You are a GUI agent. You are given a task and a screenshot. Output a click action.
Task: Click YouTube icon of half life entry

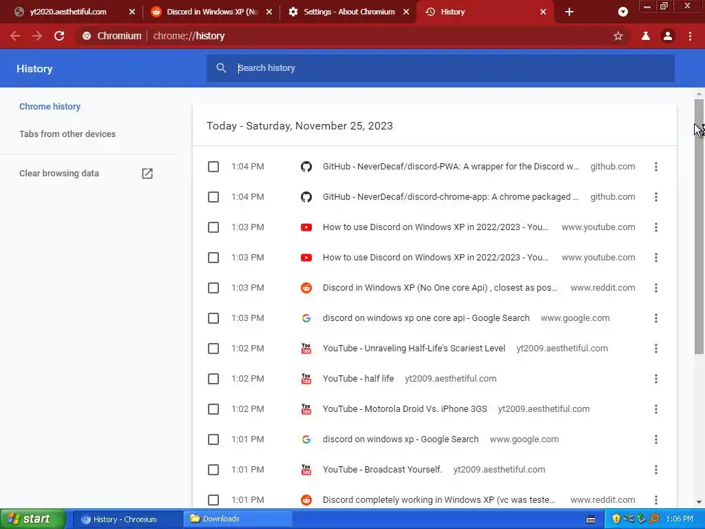pyautogui.click(x=306, y=379)
